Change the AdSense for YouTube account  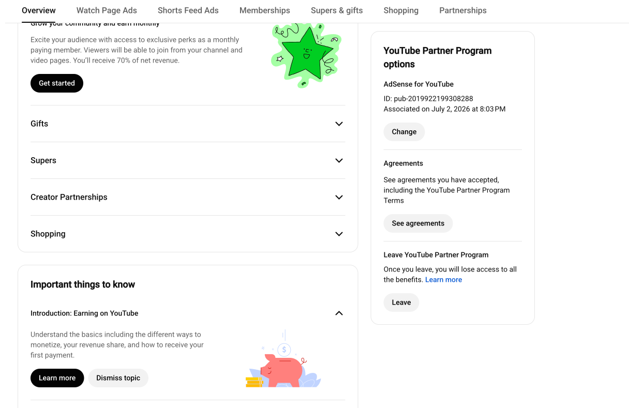[404, 132]
